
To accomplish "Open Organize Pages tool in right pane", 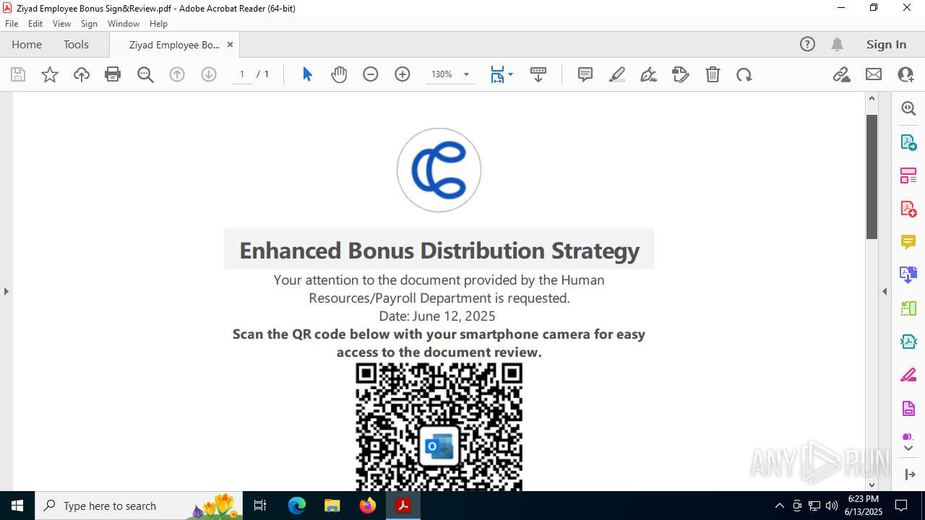I will (x=908, y=175).
